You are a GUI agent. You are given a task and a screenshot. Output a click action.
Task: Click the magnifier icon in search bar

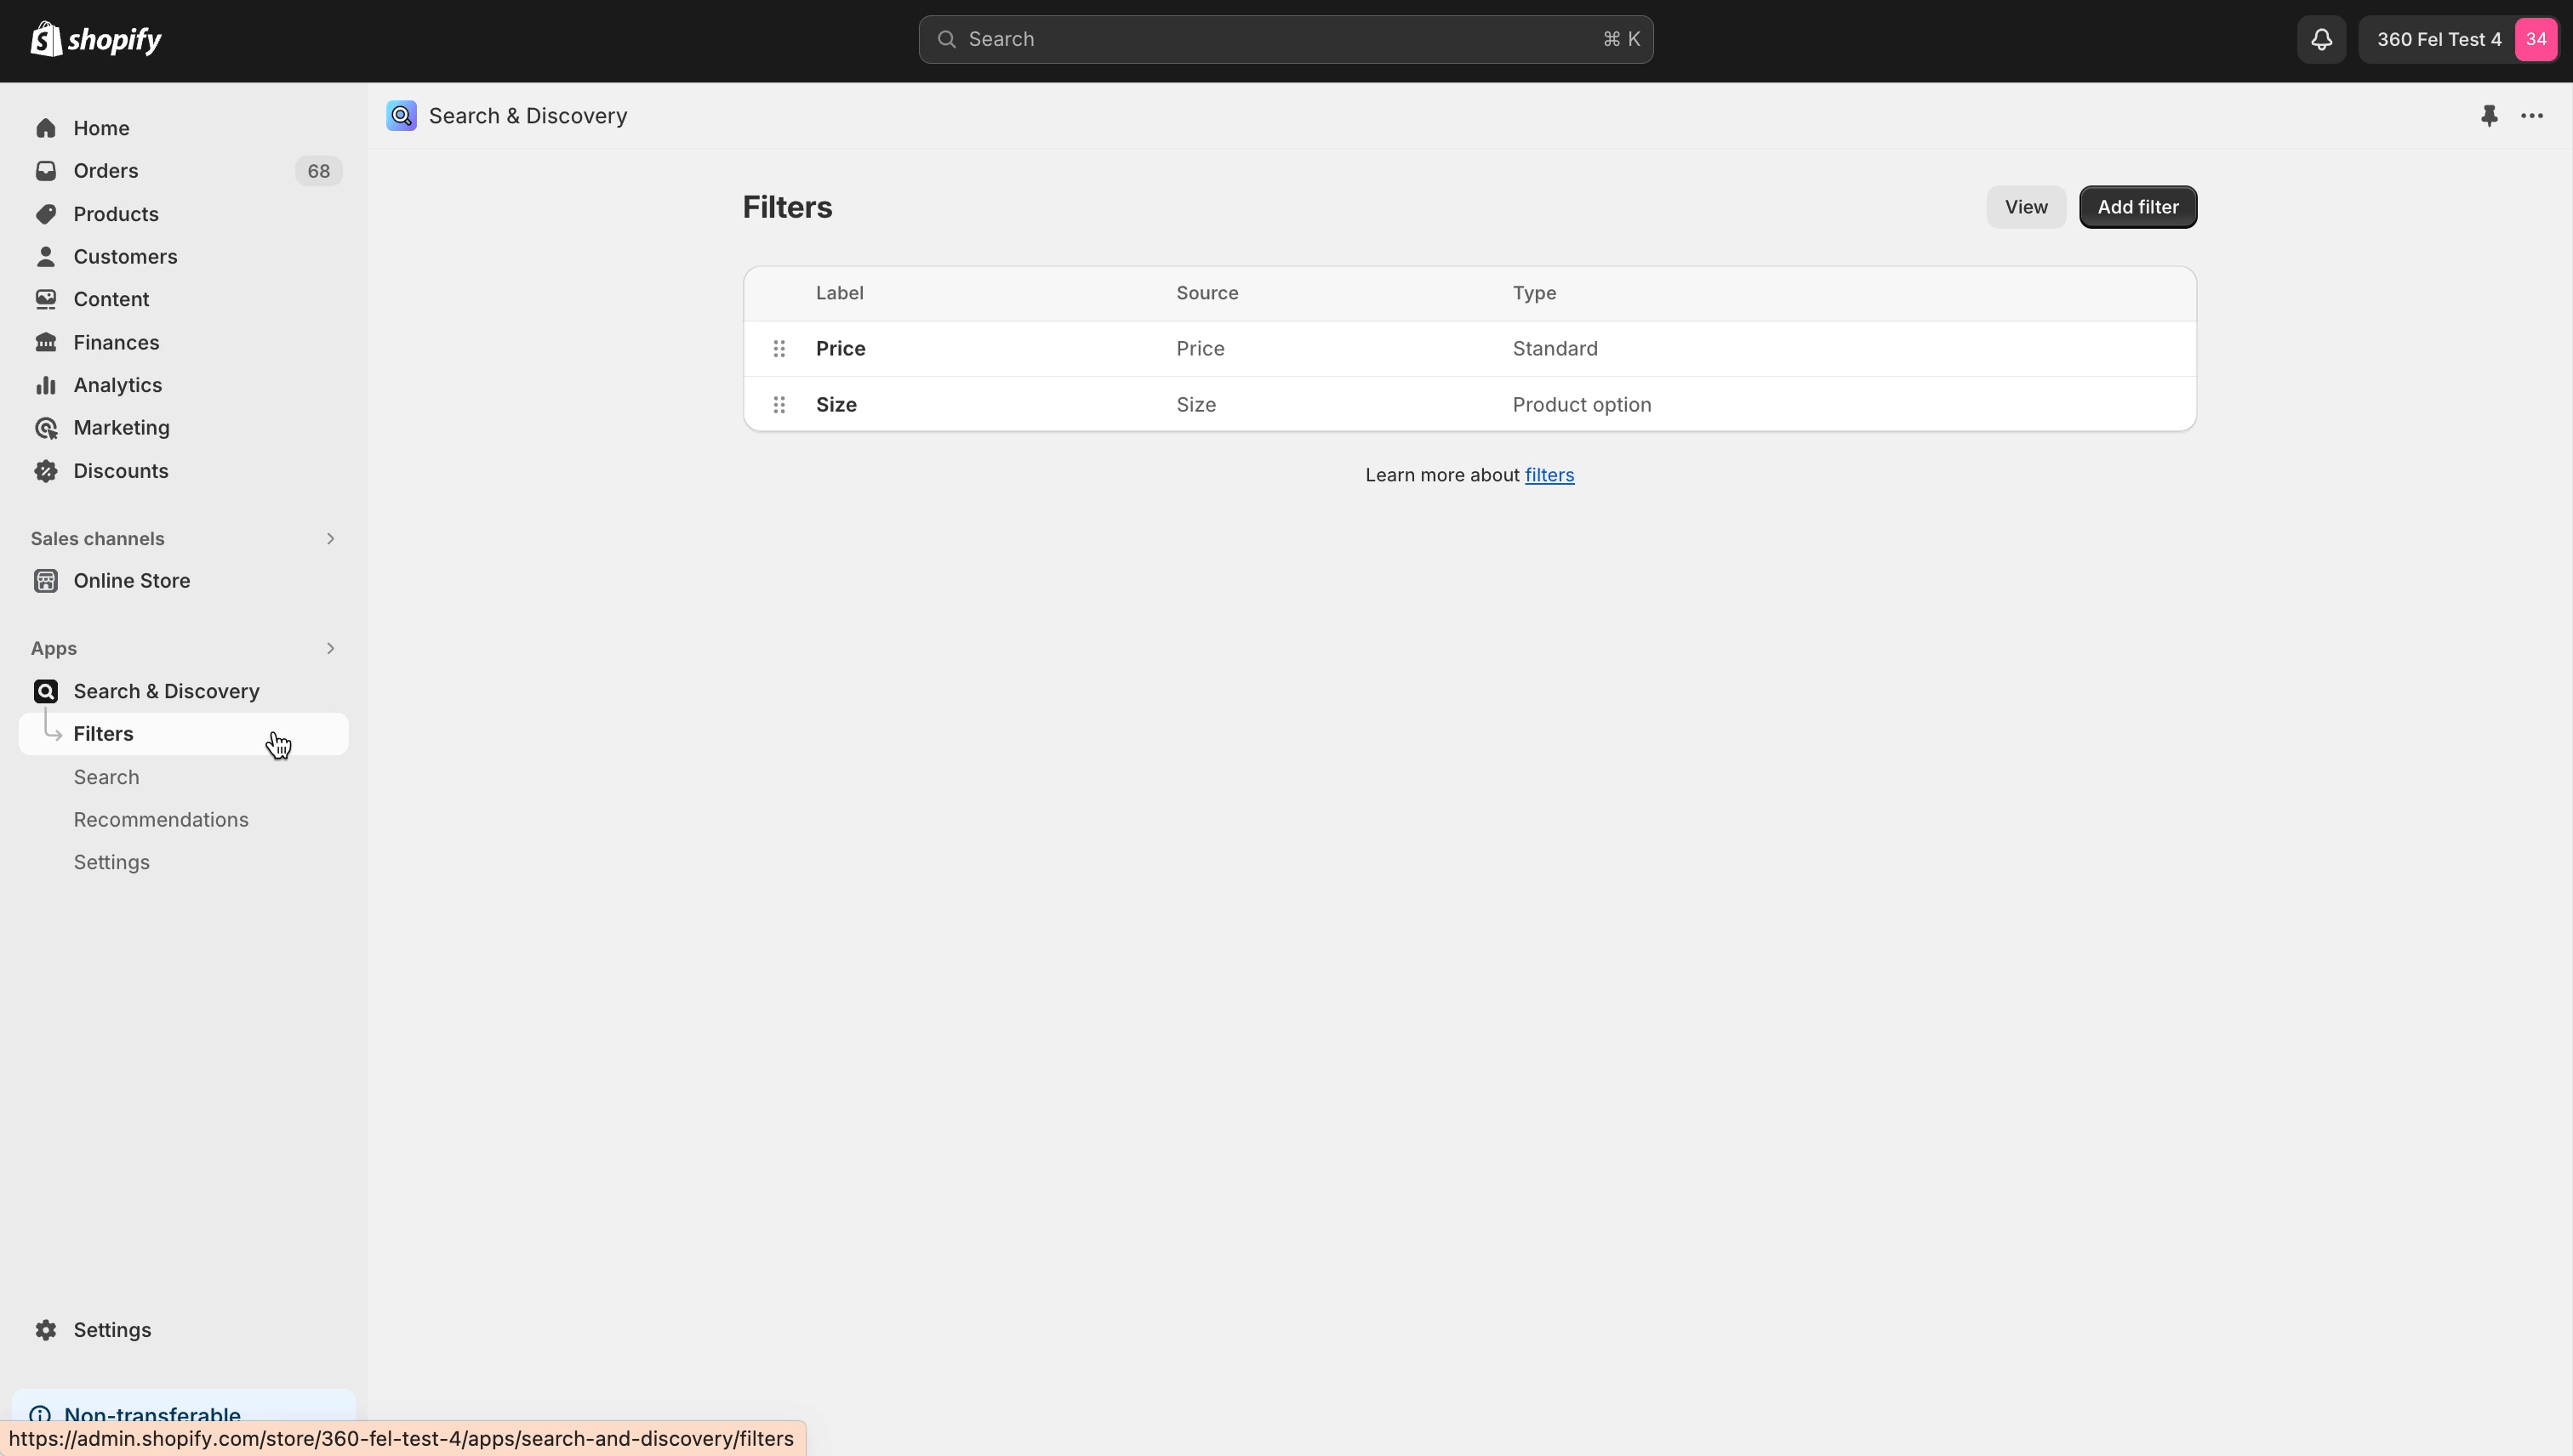click(946, 39)
